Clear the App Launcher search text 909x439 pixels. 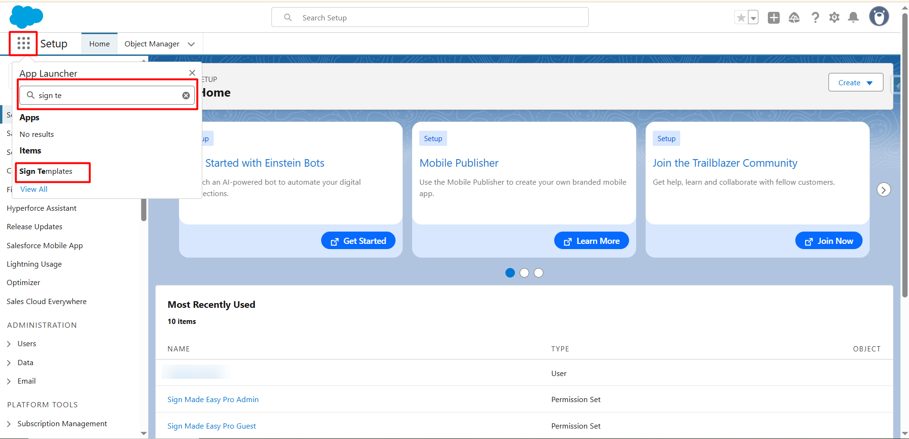186,95
